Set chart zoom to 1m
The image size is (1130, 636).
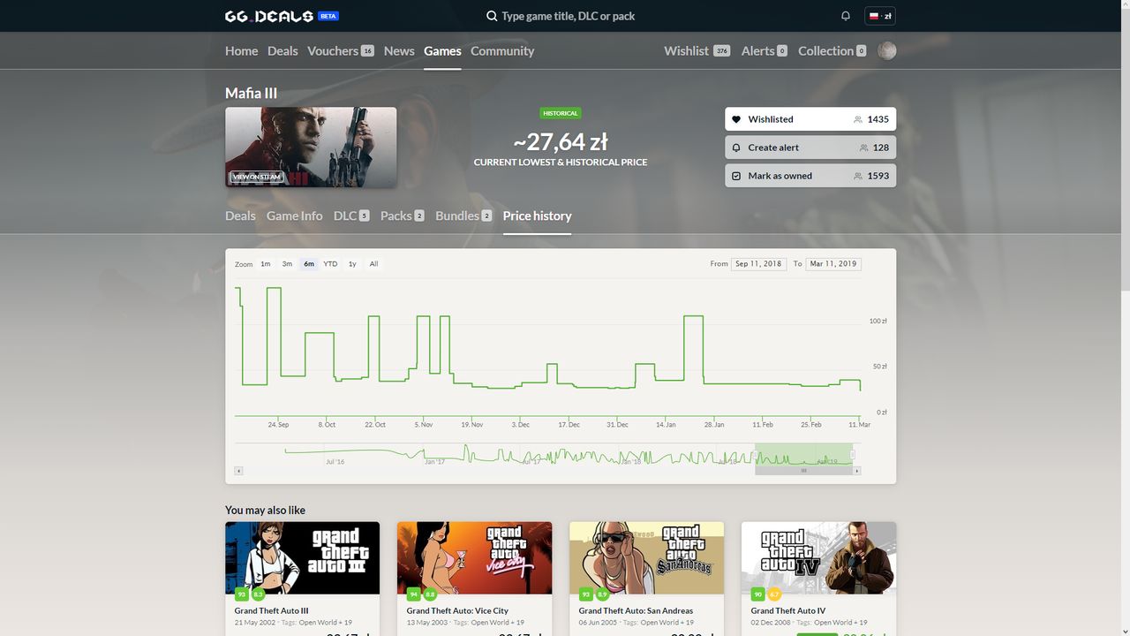[266, 264]
